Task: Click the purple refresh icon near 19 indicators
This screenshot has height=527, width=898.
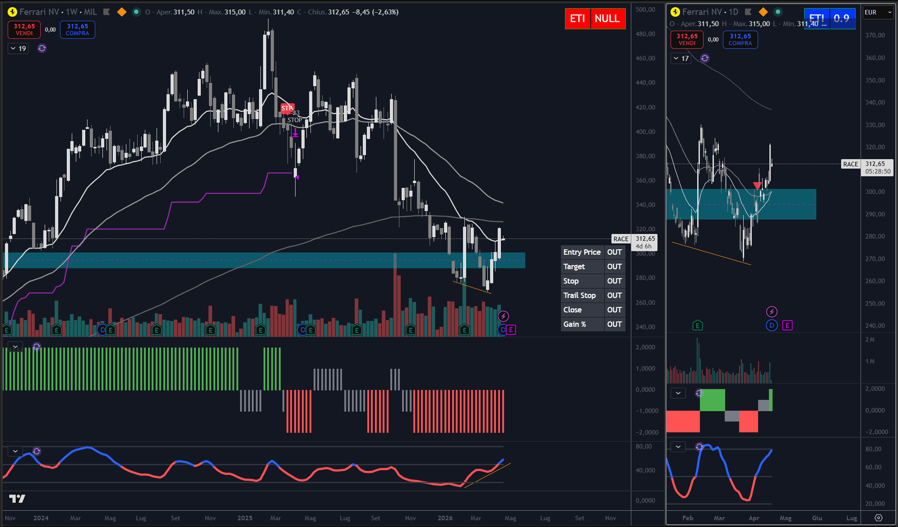Action: point(42,48)
